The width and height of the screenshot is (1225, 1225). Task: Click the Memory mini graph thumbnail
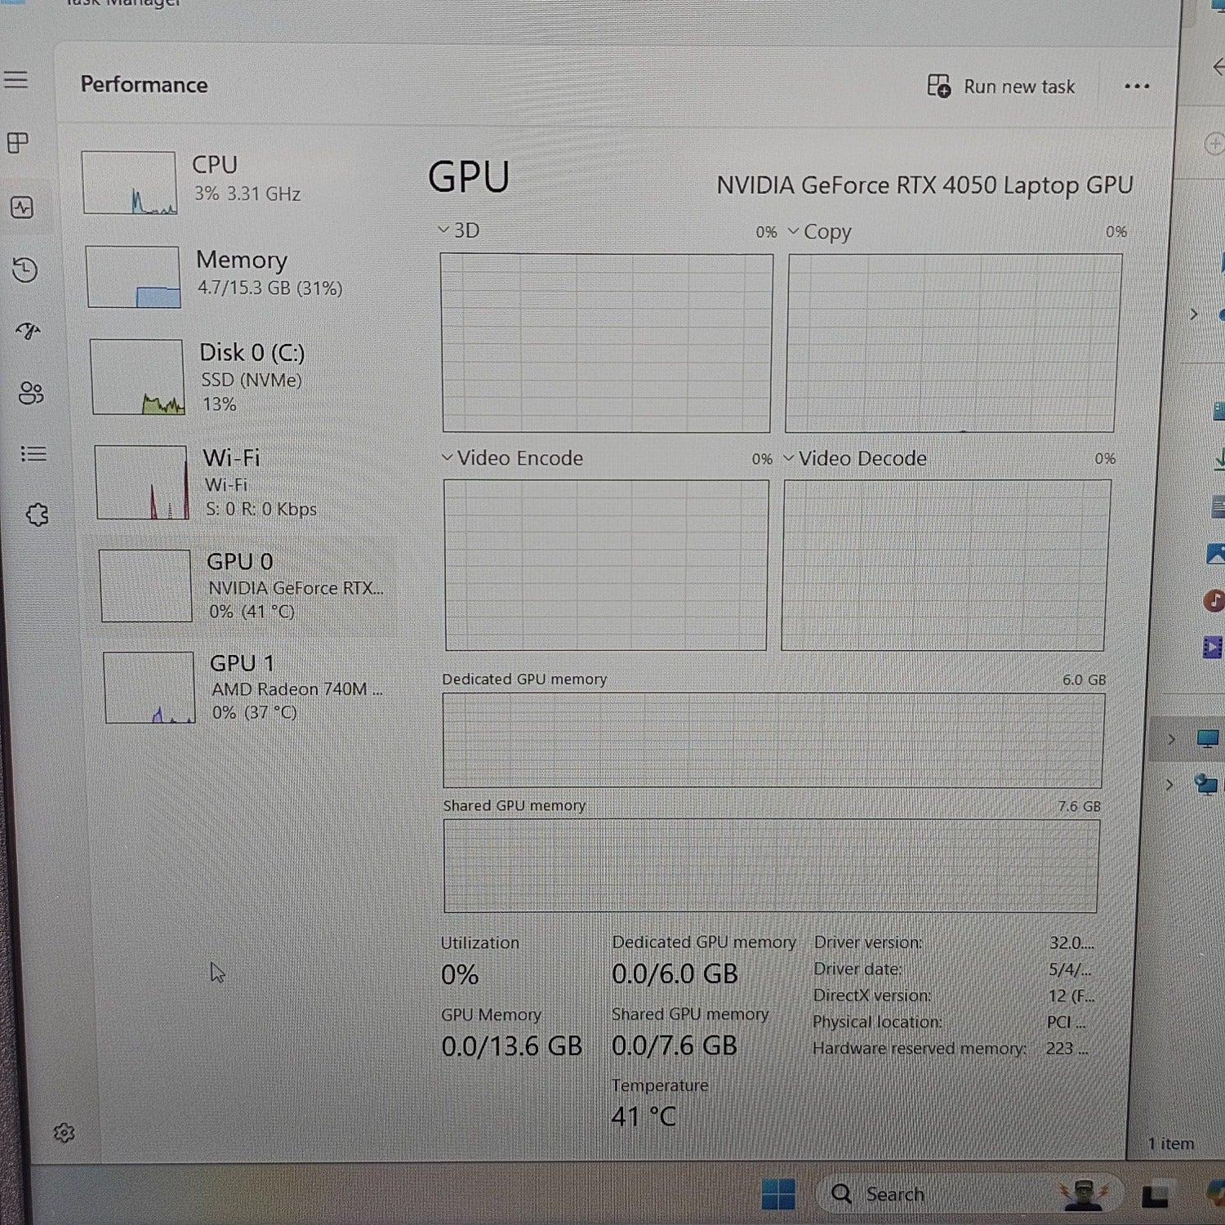[133, 277]
